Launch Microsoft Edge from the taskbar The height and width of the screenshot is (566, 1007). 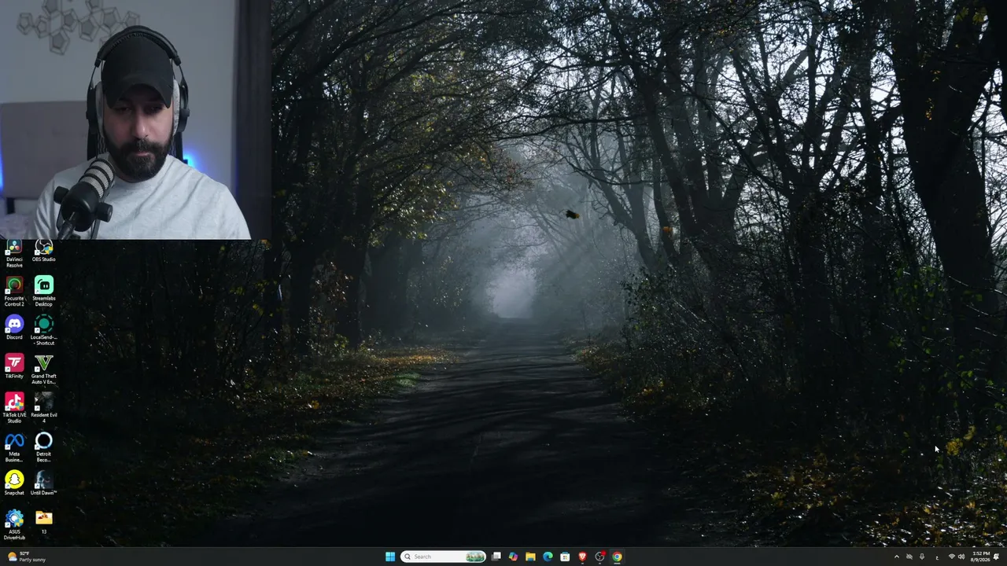click(x=548, y=557)
